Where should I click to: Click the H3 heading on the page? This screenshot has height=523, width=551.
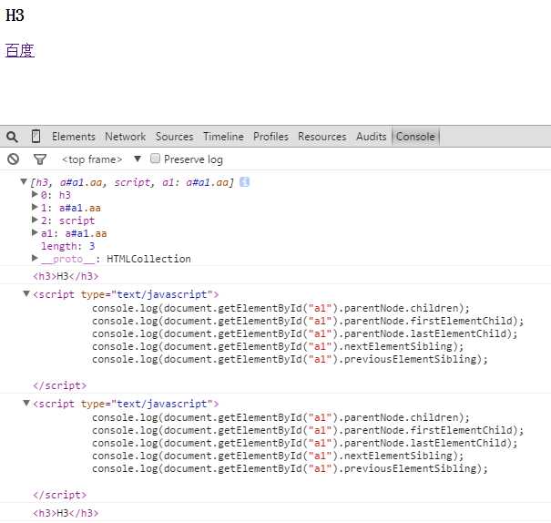(15, 15)
